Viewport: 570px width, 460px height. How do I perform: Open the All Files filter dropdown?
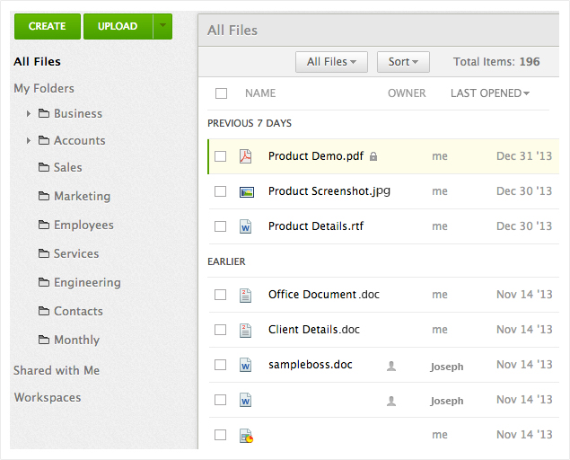331,62
